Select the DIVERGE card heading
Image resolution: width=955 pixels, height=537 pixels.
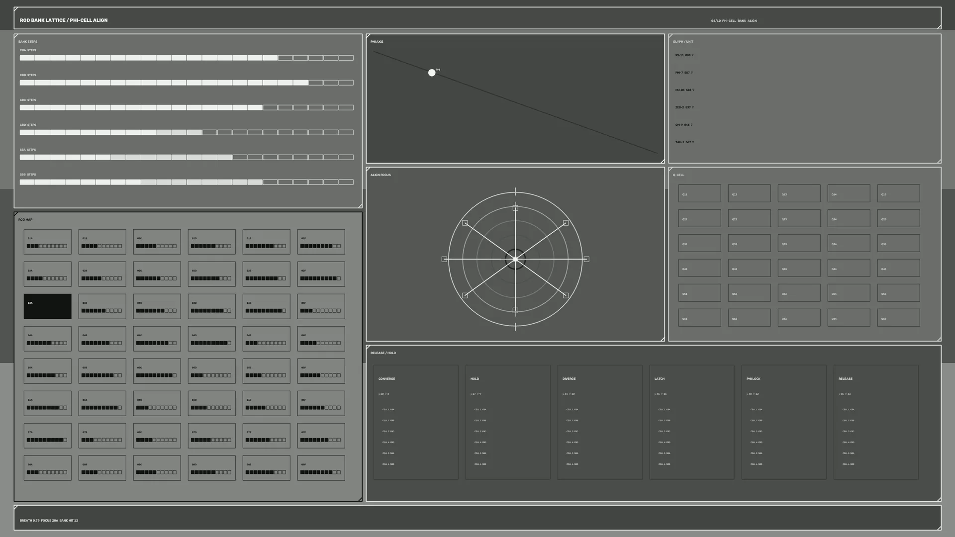pos(569,379)
